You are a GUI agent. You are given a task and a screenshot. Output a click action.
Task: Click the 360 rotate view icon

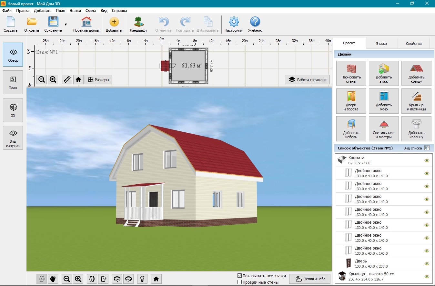(42, 279)
